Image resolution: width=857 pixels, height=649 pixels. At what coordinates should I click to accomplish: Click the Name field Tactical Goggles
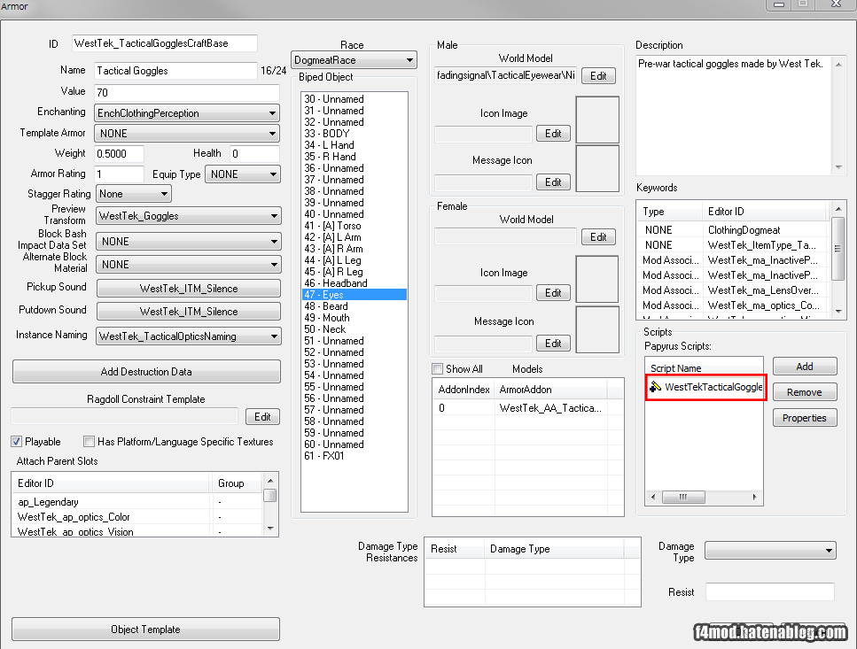[x=175, y=71]
